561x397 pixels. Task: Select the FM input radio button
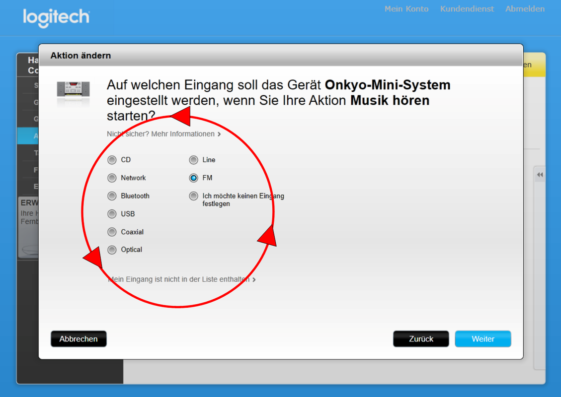coord(194,178)
